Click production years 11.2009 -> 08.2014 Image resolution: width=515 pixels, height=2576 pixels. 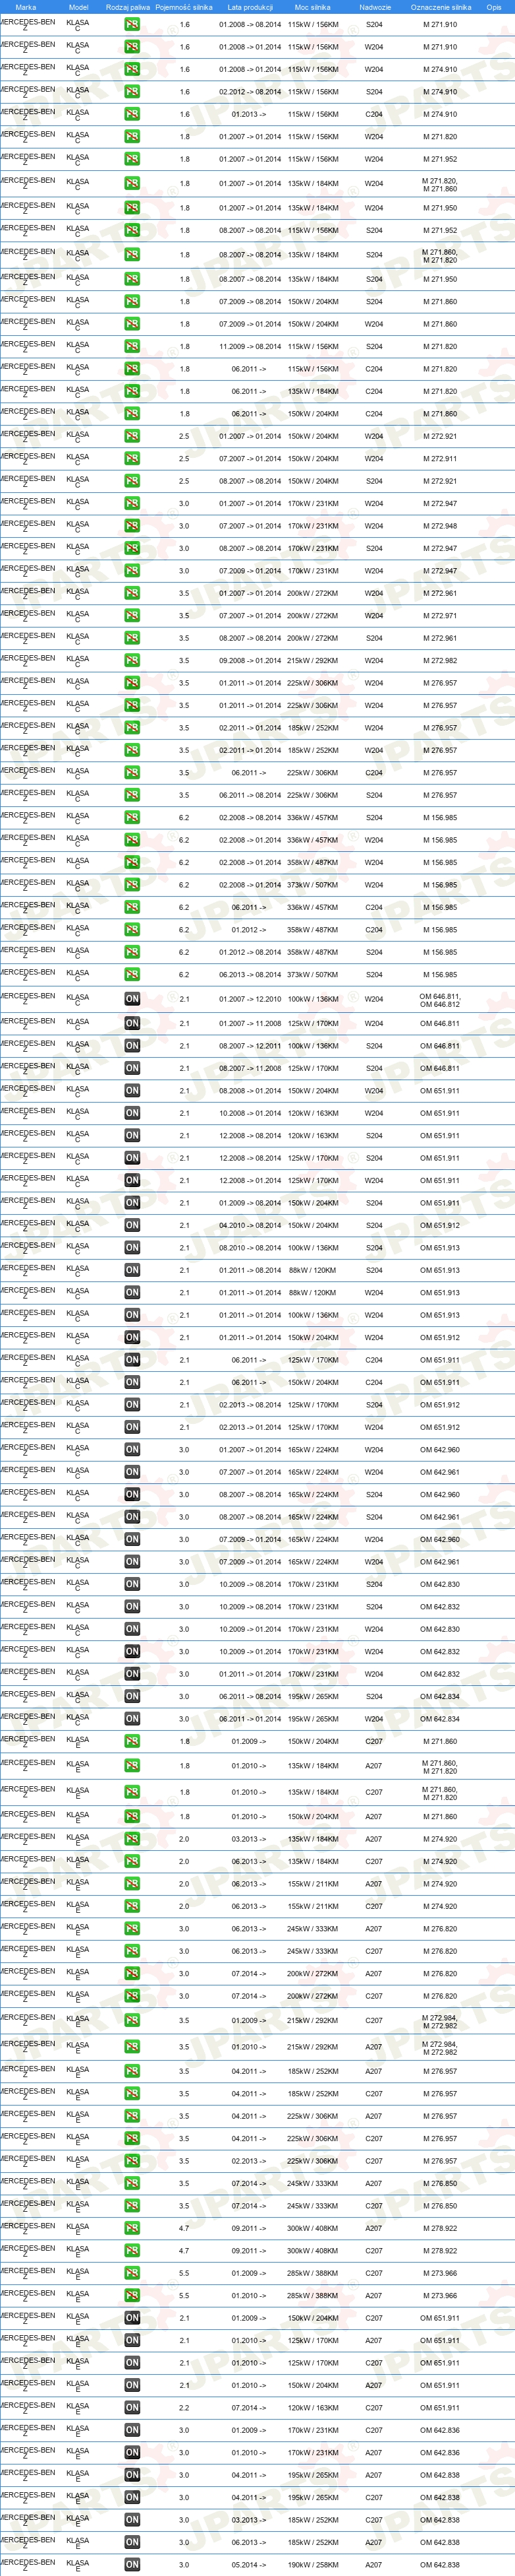[x=250, y=347]
